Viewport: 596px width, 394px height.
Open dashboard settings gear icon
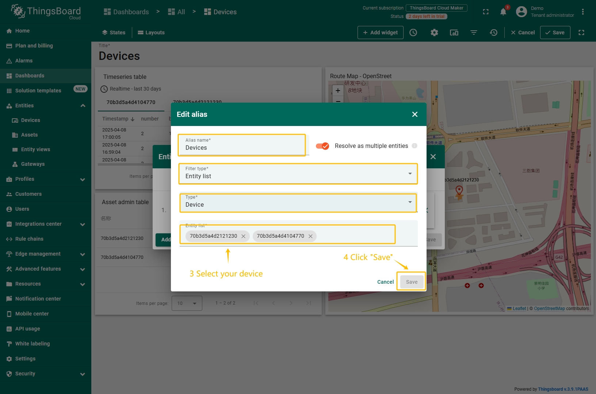[x=434, y=32]
